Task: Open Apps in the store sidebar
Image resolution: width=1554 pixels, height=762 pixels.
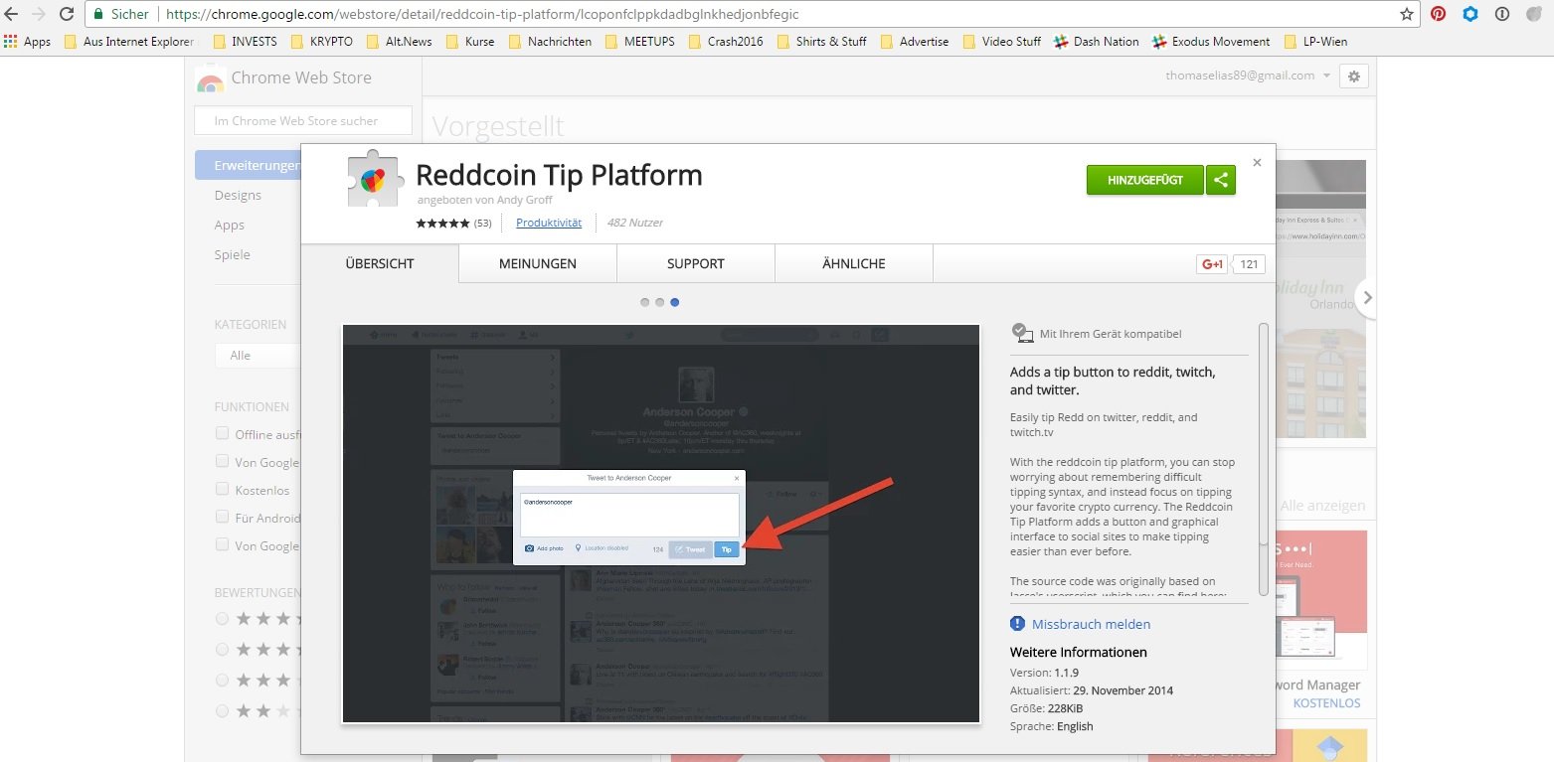Action: pyautogui.click(x=230, y=225)
